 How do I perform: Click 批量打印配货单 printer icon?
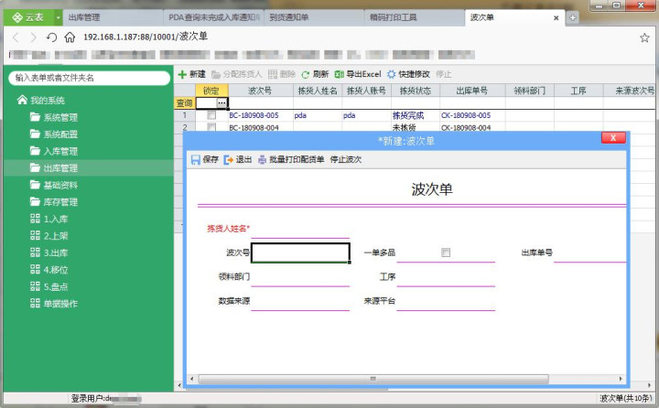[263, 160]
